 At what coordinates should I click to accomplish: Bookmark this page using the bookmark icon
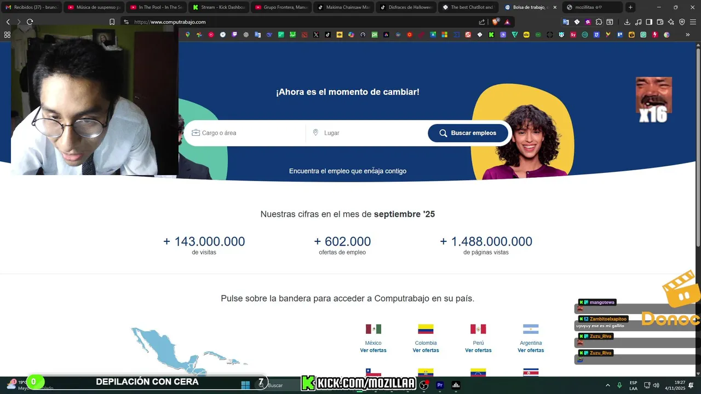point(112,22)
